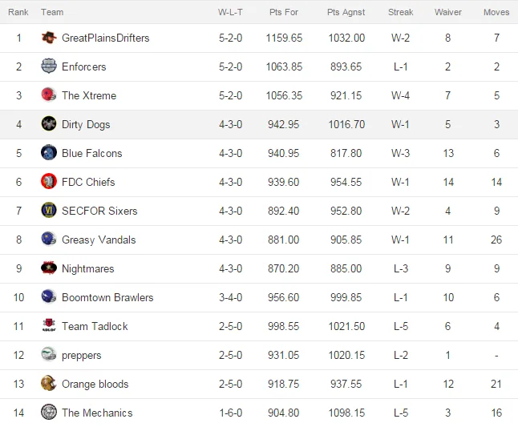Select the Dirty Dogs team avatar
This screenshot has width=518, height=427.
pos(49,124)
